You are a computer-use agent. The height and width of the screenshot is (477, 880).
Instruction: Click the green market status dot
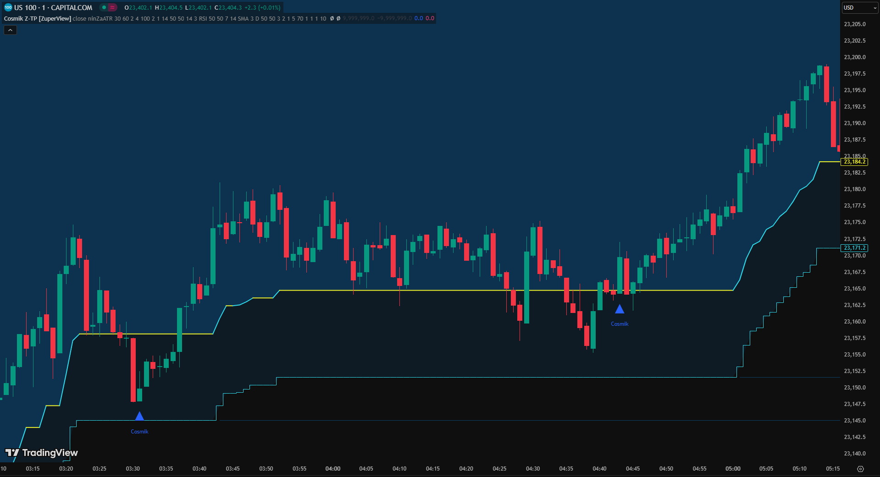click(104, 7)
